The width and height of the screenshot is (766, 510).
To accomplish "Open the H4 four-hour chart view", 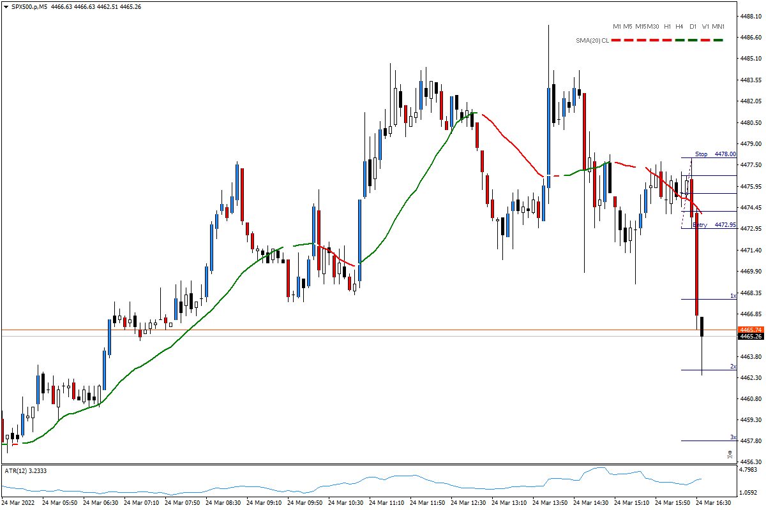I will point(679,27).
